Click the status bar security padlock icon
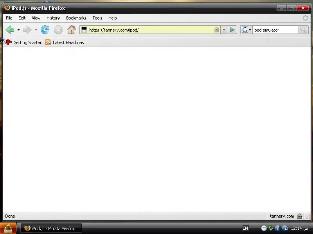The height and width of the screenshot is (234, 313). click(300, 216)
